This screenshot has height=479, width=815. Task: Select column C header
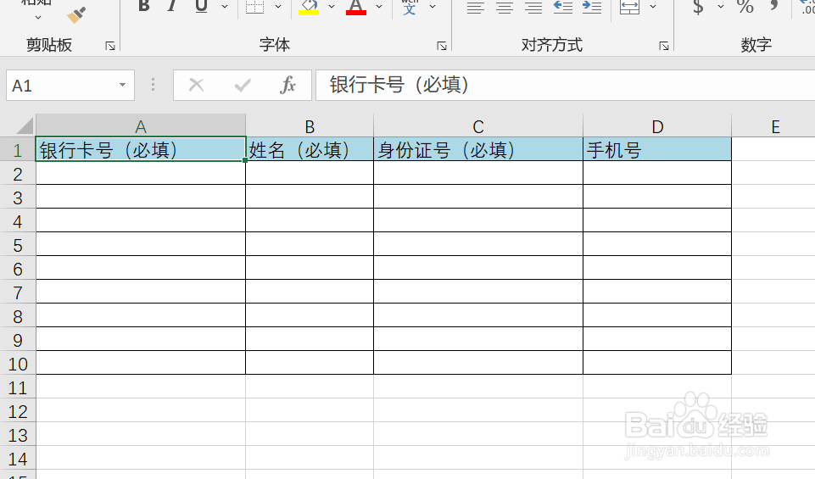click(x=478, y=126)
